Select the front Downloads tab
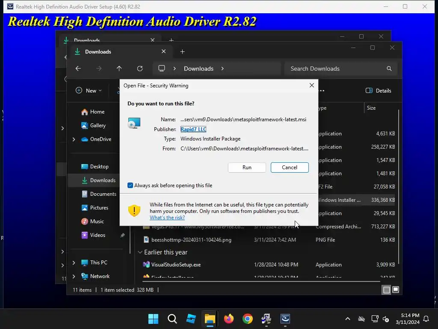Image resolution: width=438 pixels, height=329 pixels. click(121, 52)
